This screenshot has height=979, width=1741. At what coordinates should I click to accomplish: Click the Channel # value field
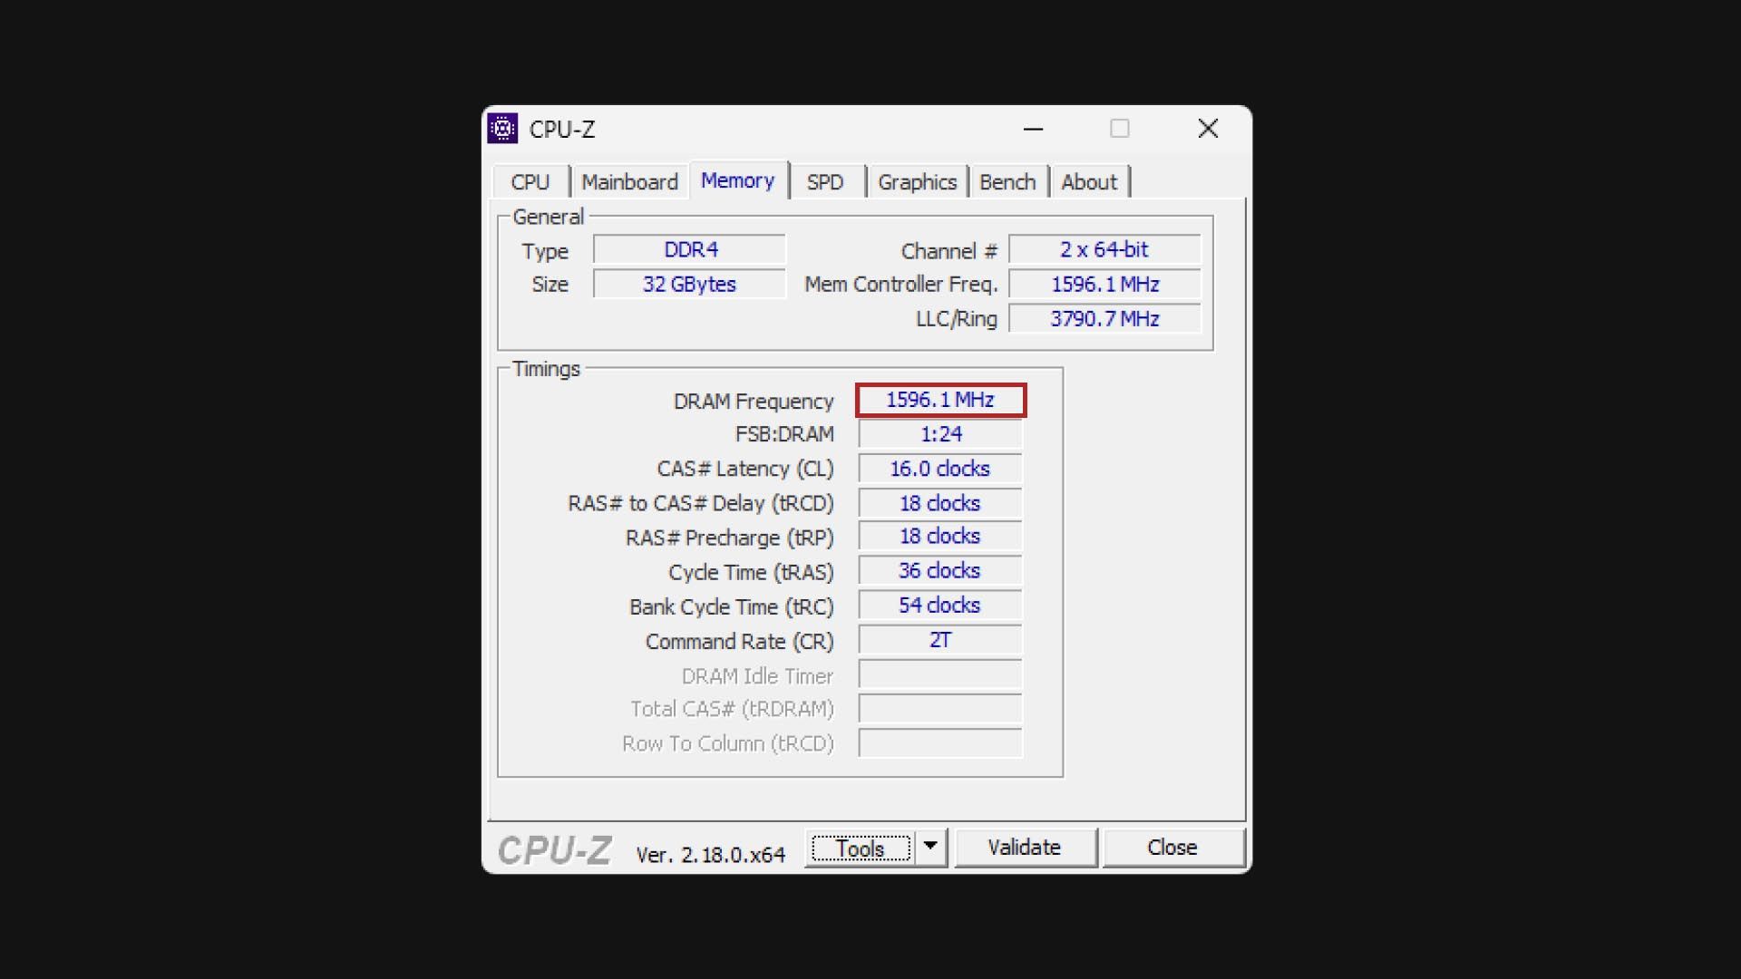[1104, 249]
